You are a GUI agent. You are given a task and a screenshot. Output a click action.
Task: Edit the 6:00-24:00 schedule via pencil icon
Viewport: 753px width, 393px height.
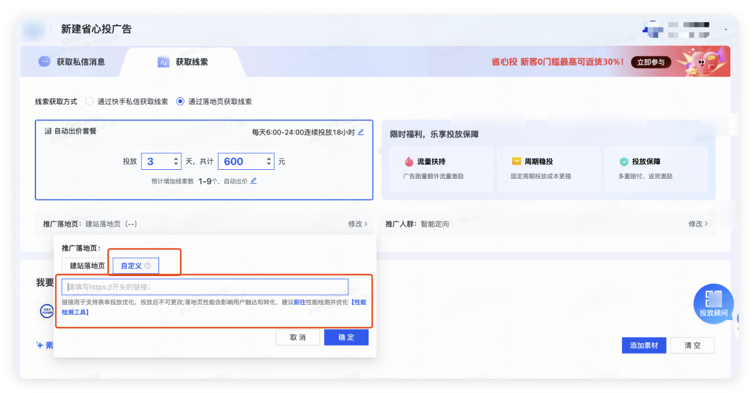pyautogui.click(x=361, y=133)
